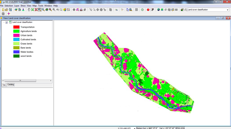Viewport: 231px width, 129px height.
Task: Click the red exclamation mark icon
Action: [x=148, y=10]
